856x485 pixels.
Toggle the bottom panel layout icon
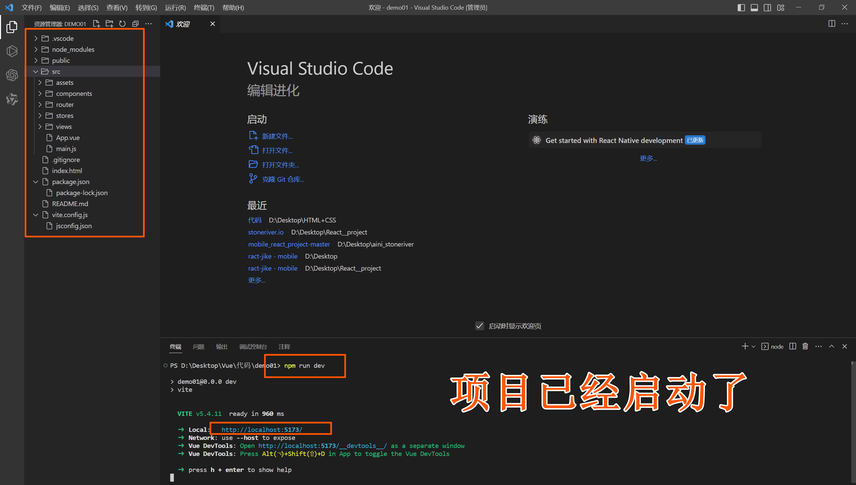coord(754,7)
